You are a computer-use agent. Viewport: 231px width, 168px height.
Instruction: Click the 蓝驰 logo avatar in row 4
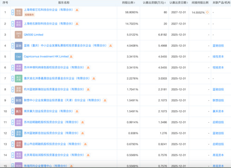[18, 46]
